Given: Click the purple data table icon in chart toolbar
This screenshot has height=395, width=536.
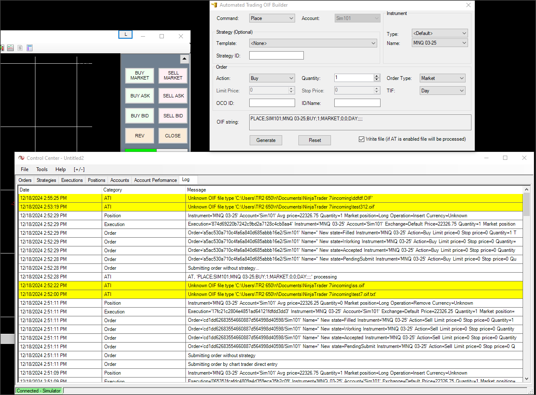Looking at the screenshot, I should point(30,48).
